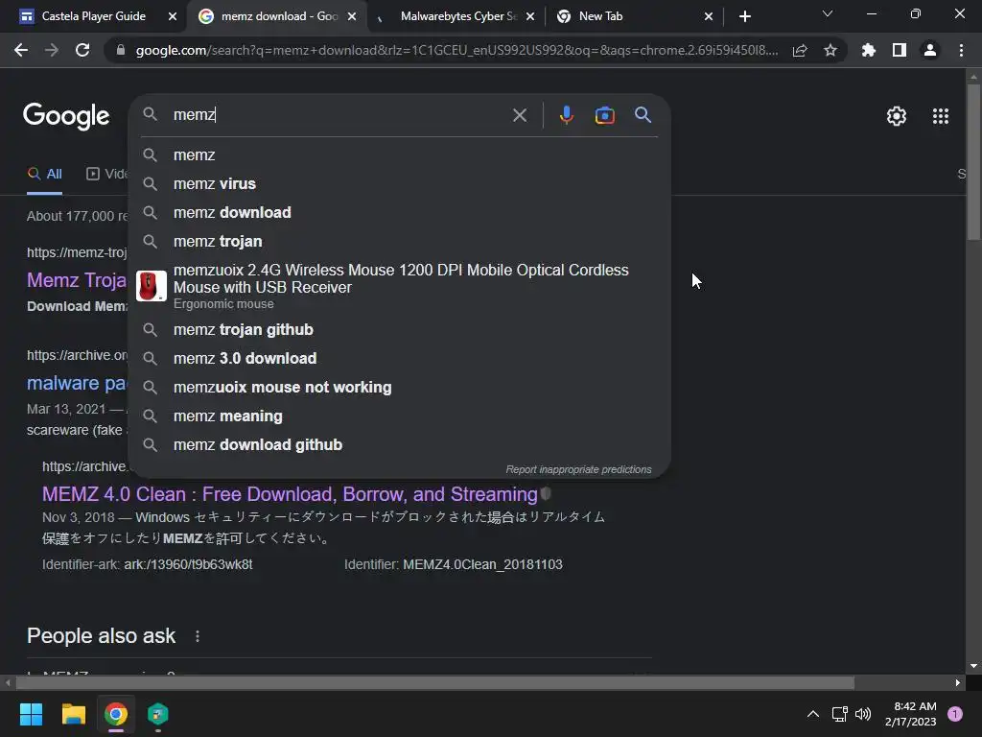Screen dimensions: 982x737
Task: Open the volume control in the tray
Action: [x=863, y=714]
